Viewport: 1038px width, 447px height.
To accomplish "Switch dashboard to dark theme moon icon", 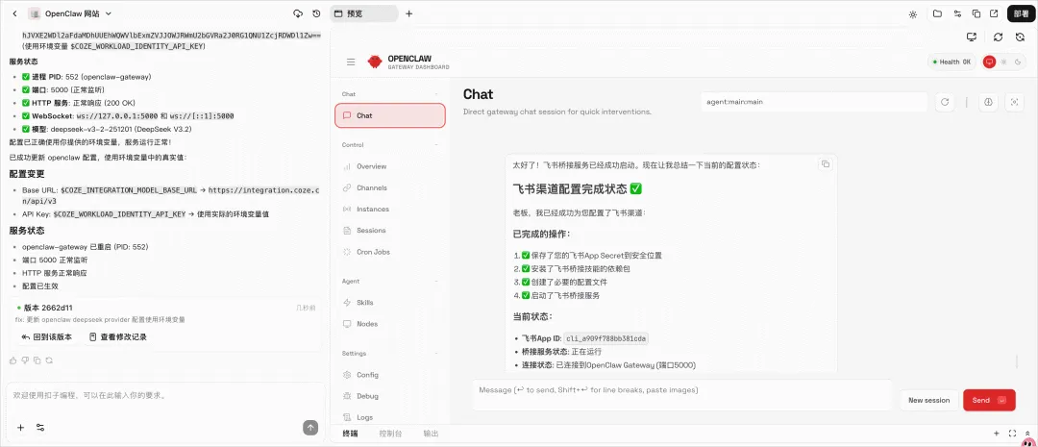I will 1018,62.
